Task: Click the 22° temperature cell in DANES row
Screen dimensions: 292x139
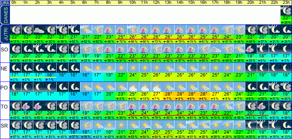Action: click(x=286, y=18)
